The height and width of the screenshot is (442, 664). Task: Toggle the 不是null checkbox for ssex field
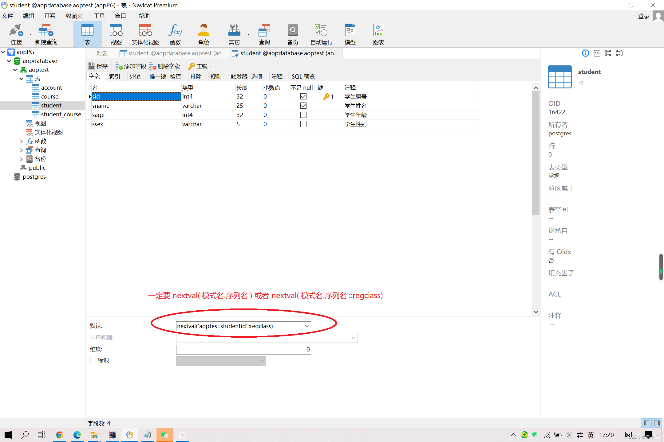point(303,124)
